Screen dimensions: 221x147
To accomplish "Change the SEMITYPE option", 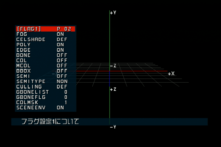I will pos(46,81).
